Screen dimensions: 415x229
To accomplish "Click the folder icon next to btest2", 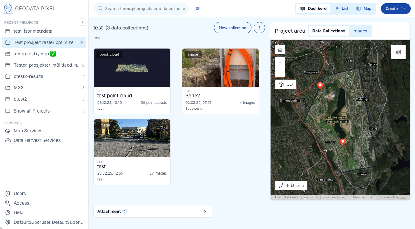I will [8, 99].
